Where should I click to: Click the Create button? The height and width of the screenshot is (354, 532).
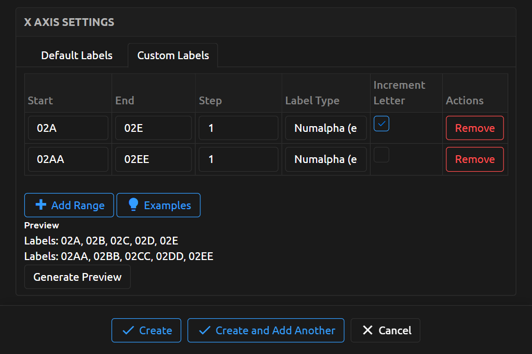click(146, 330)
